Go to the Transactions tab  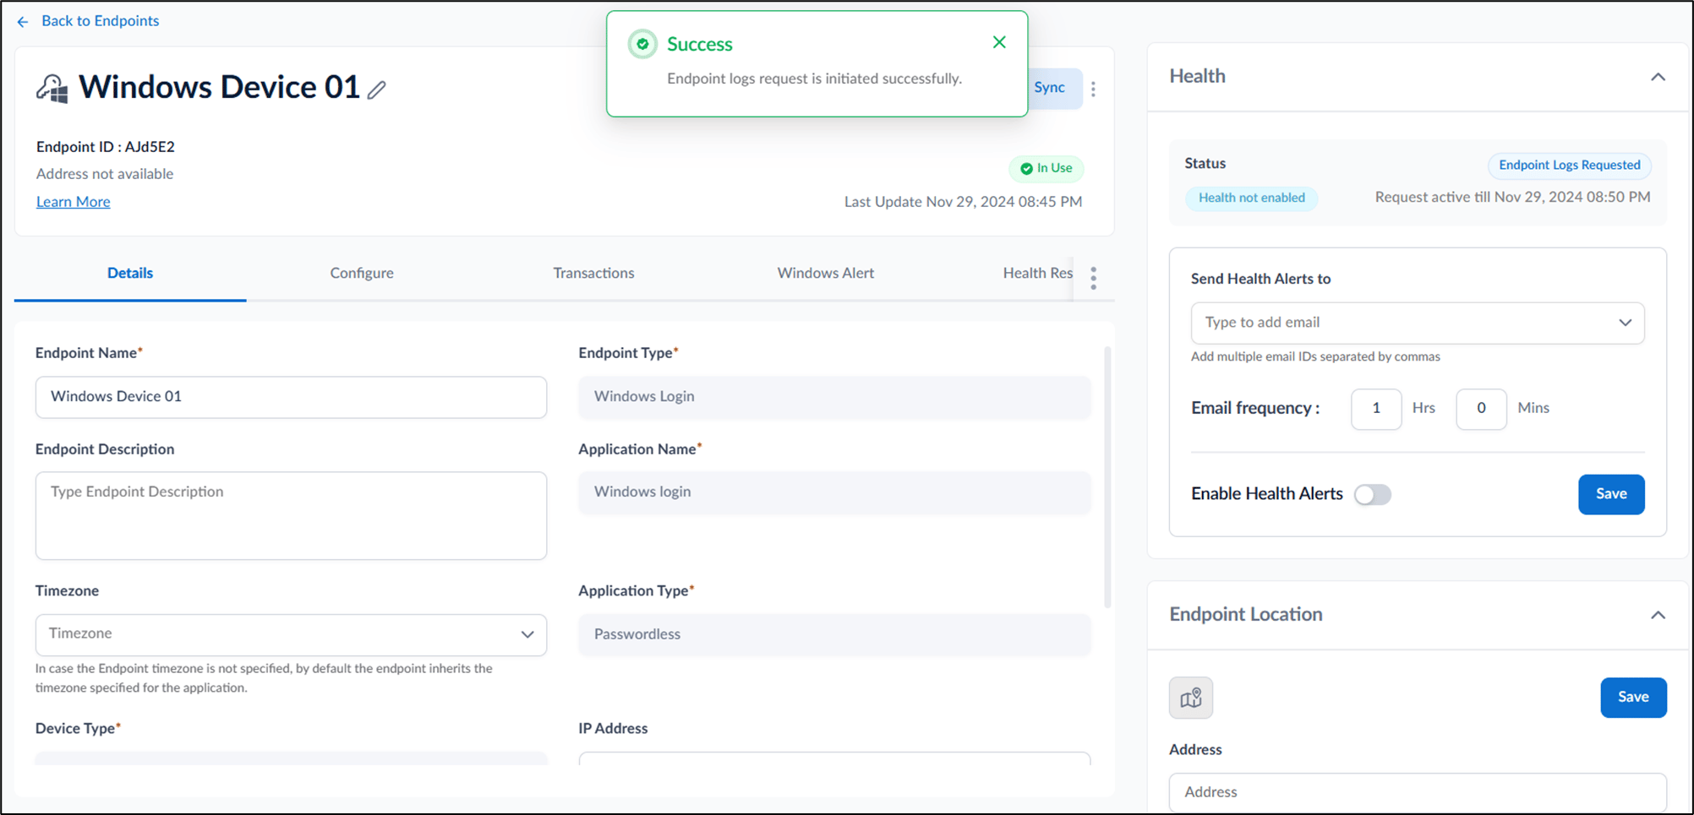pos(593,273)
